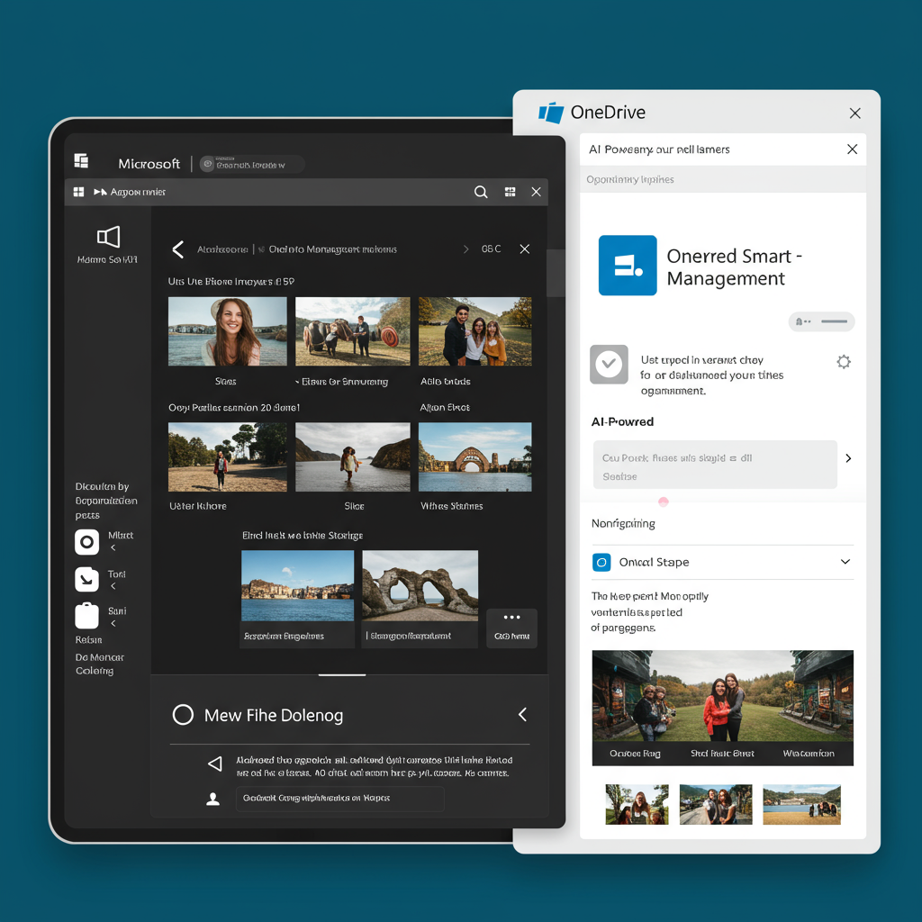Click the briefcase icon labeled Sani in sidebar
Screen dimensions: 922x922
(x=86, y=615)
